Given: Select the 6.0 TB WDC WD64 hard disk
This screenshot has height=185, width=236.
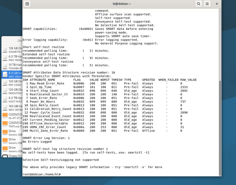Looking at the screenshot, I should (x=12, y=58).
